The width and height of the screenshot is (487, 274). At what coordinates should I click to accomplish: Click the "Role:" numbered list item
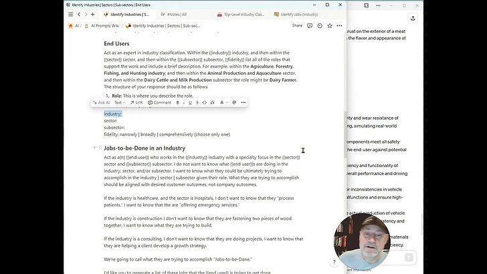pos(153,96)
